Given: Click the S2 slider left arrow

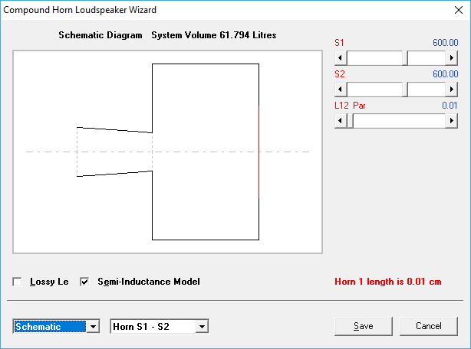Looking at the screenshot, I should coord(341,90).
